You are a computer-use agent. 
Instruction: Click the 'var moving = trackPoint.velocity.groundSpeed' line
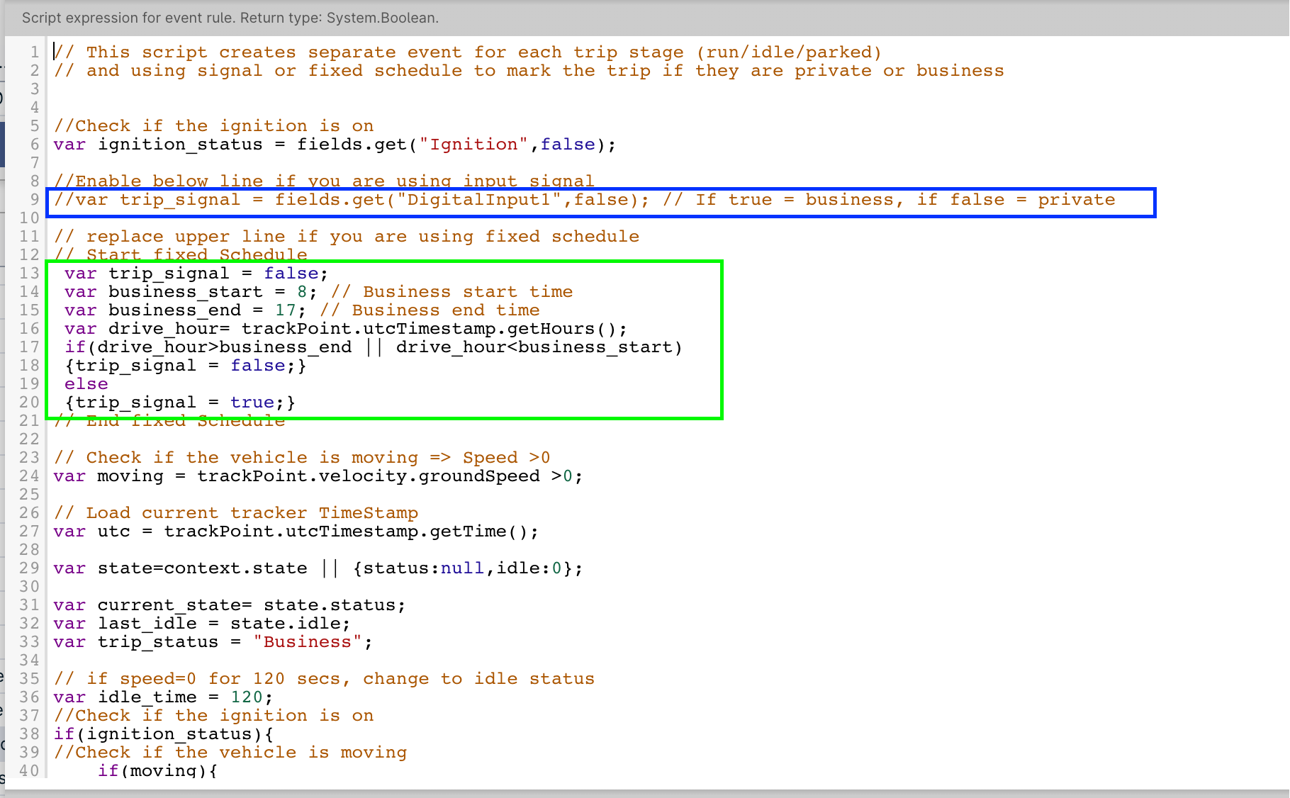coord(318,476)
